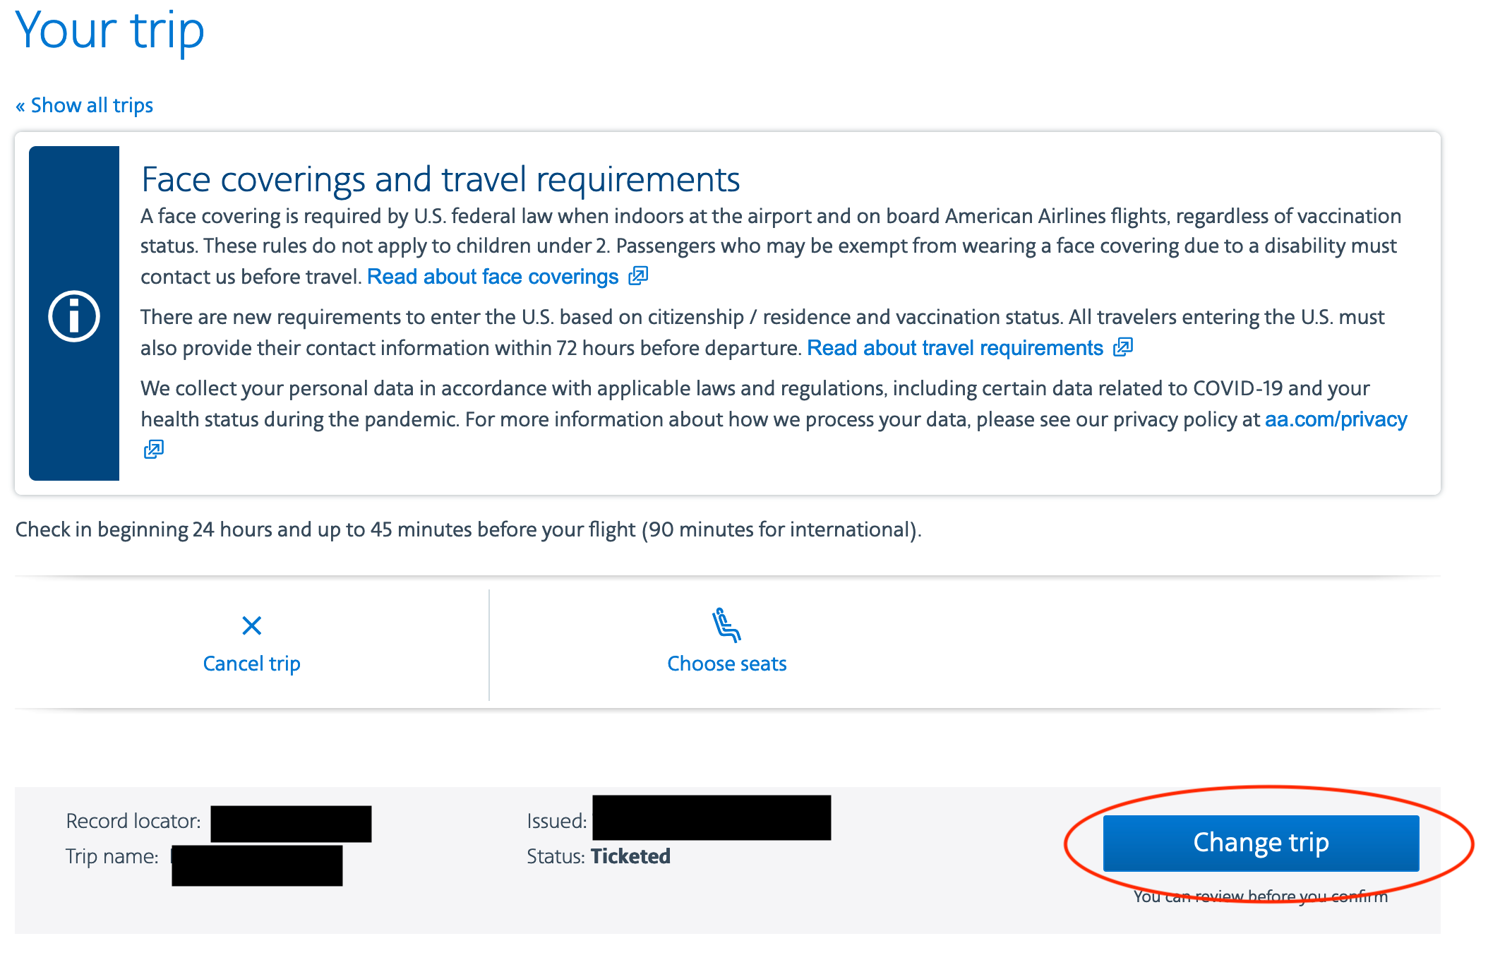Open Read about travel requirements link
This screenshot has height=960, width=1512.
(955, 348)
